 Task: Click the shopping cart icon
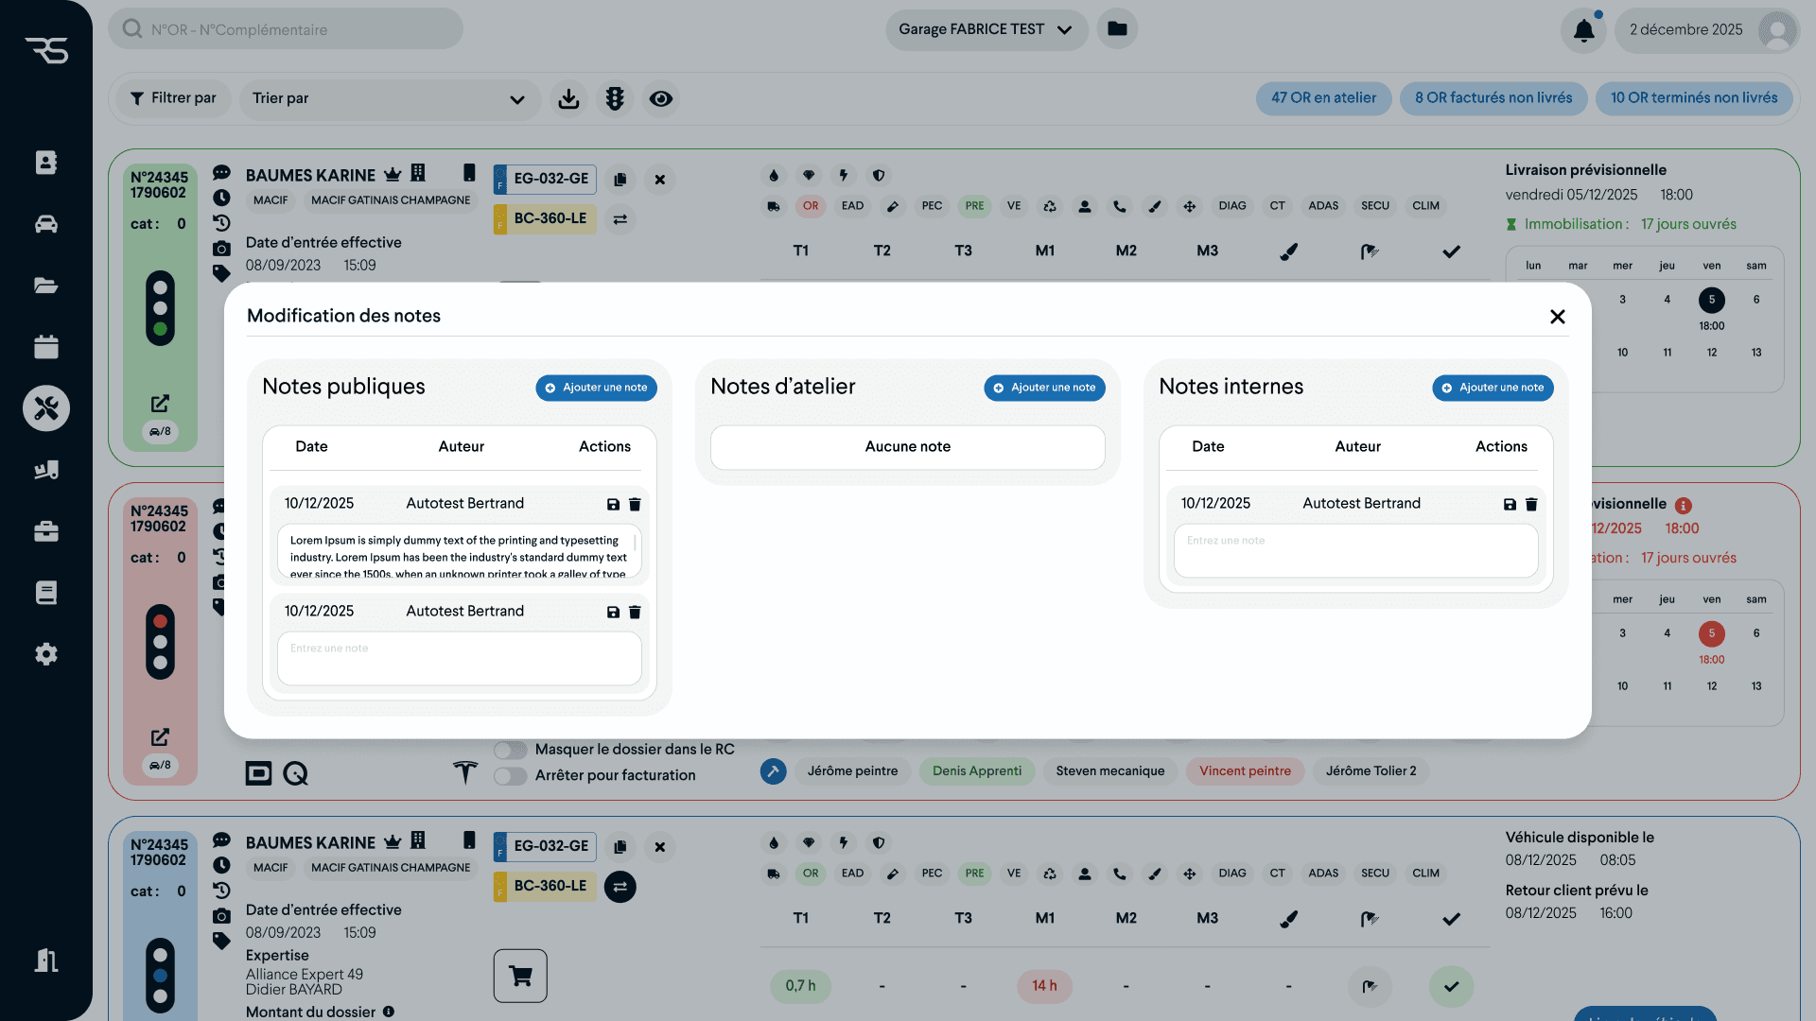tap(520, 976)
